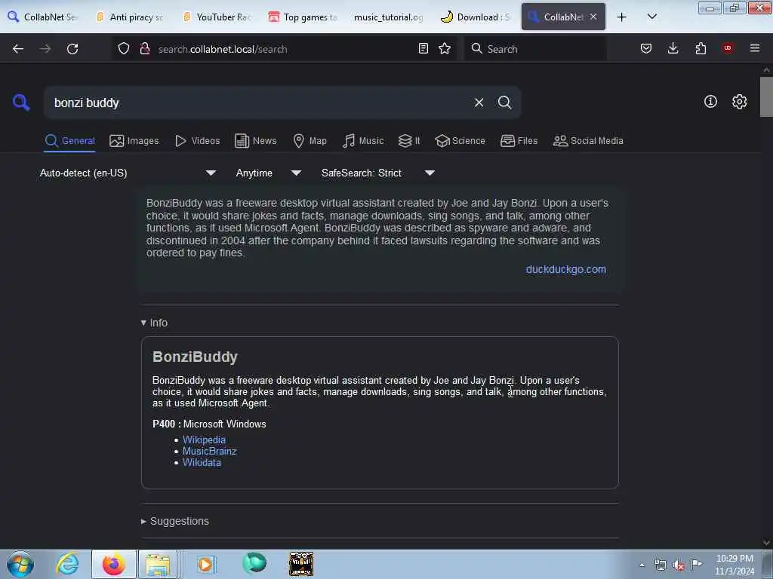This screenshot has width=773, height=579.
Task: Open the Pocket save icon
Action: pyautogui.click(x=646, y=48)
